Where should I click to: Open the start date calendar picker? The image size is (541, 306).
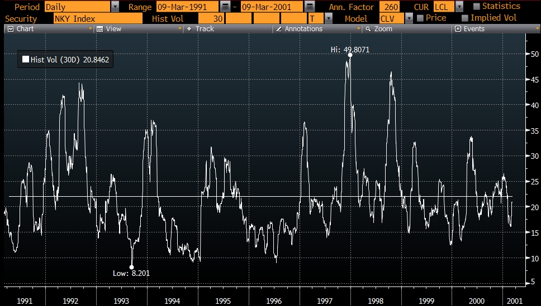[x=225, y=7]
